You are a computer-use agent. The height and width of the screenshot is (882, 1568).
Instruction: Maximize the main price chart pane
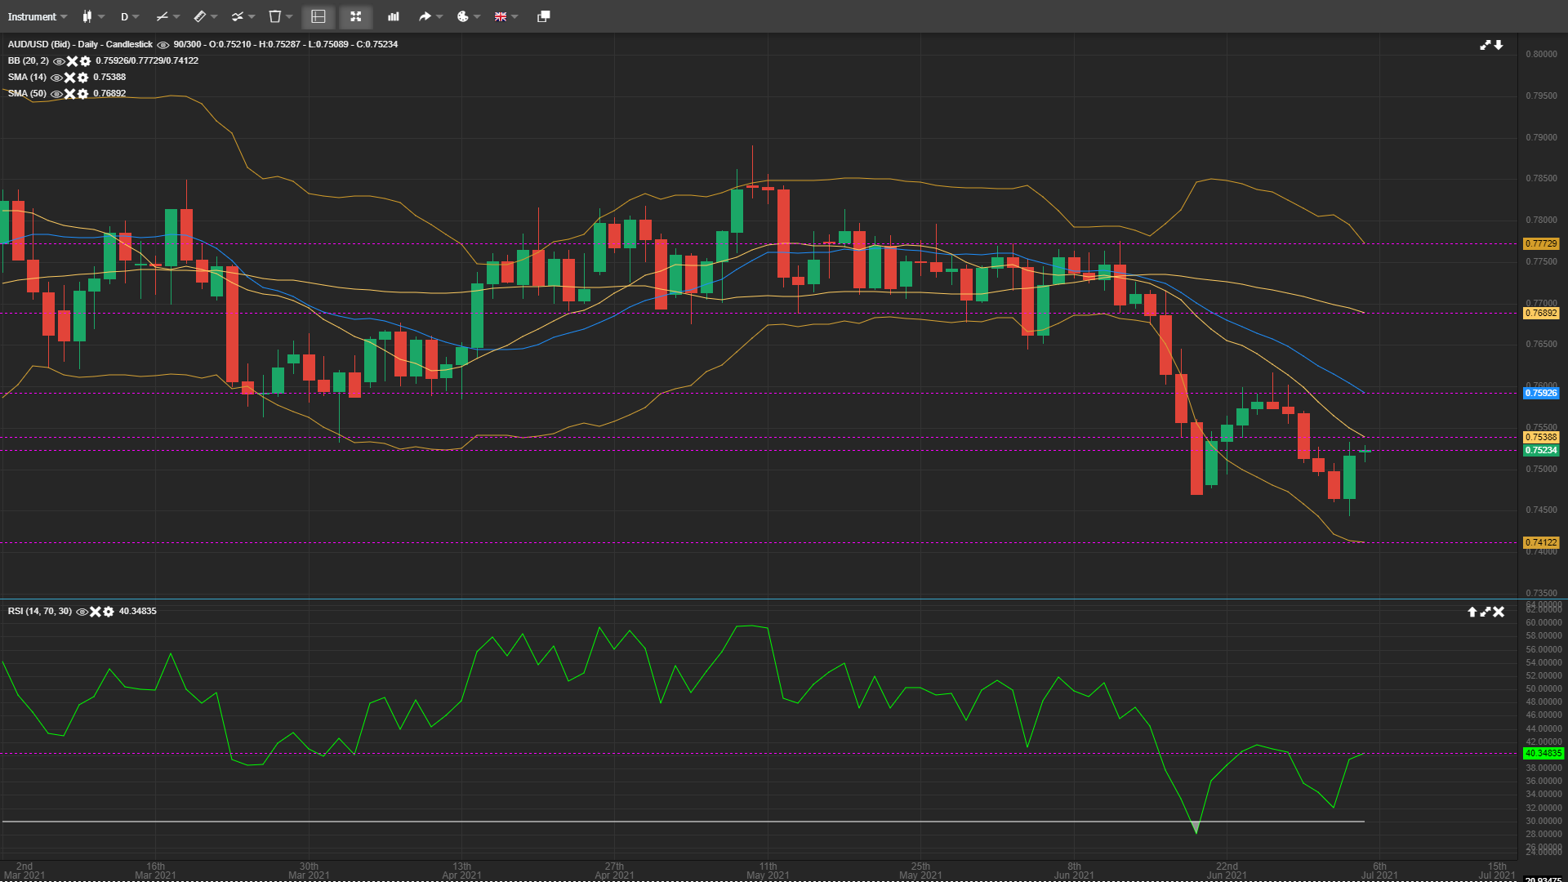[x=1486, y=45]
